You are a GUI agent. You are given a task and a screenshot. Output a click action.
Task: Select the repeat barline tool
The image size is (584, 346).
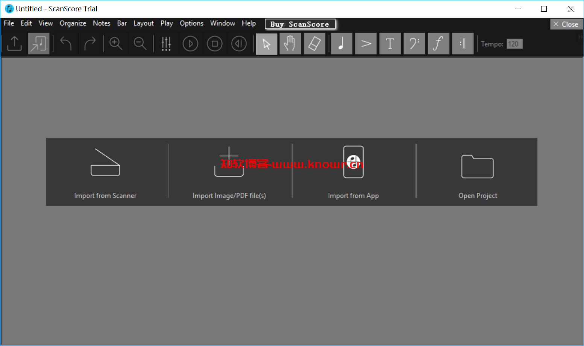coord(463,44)
